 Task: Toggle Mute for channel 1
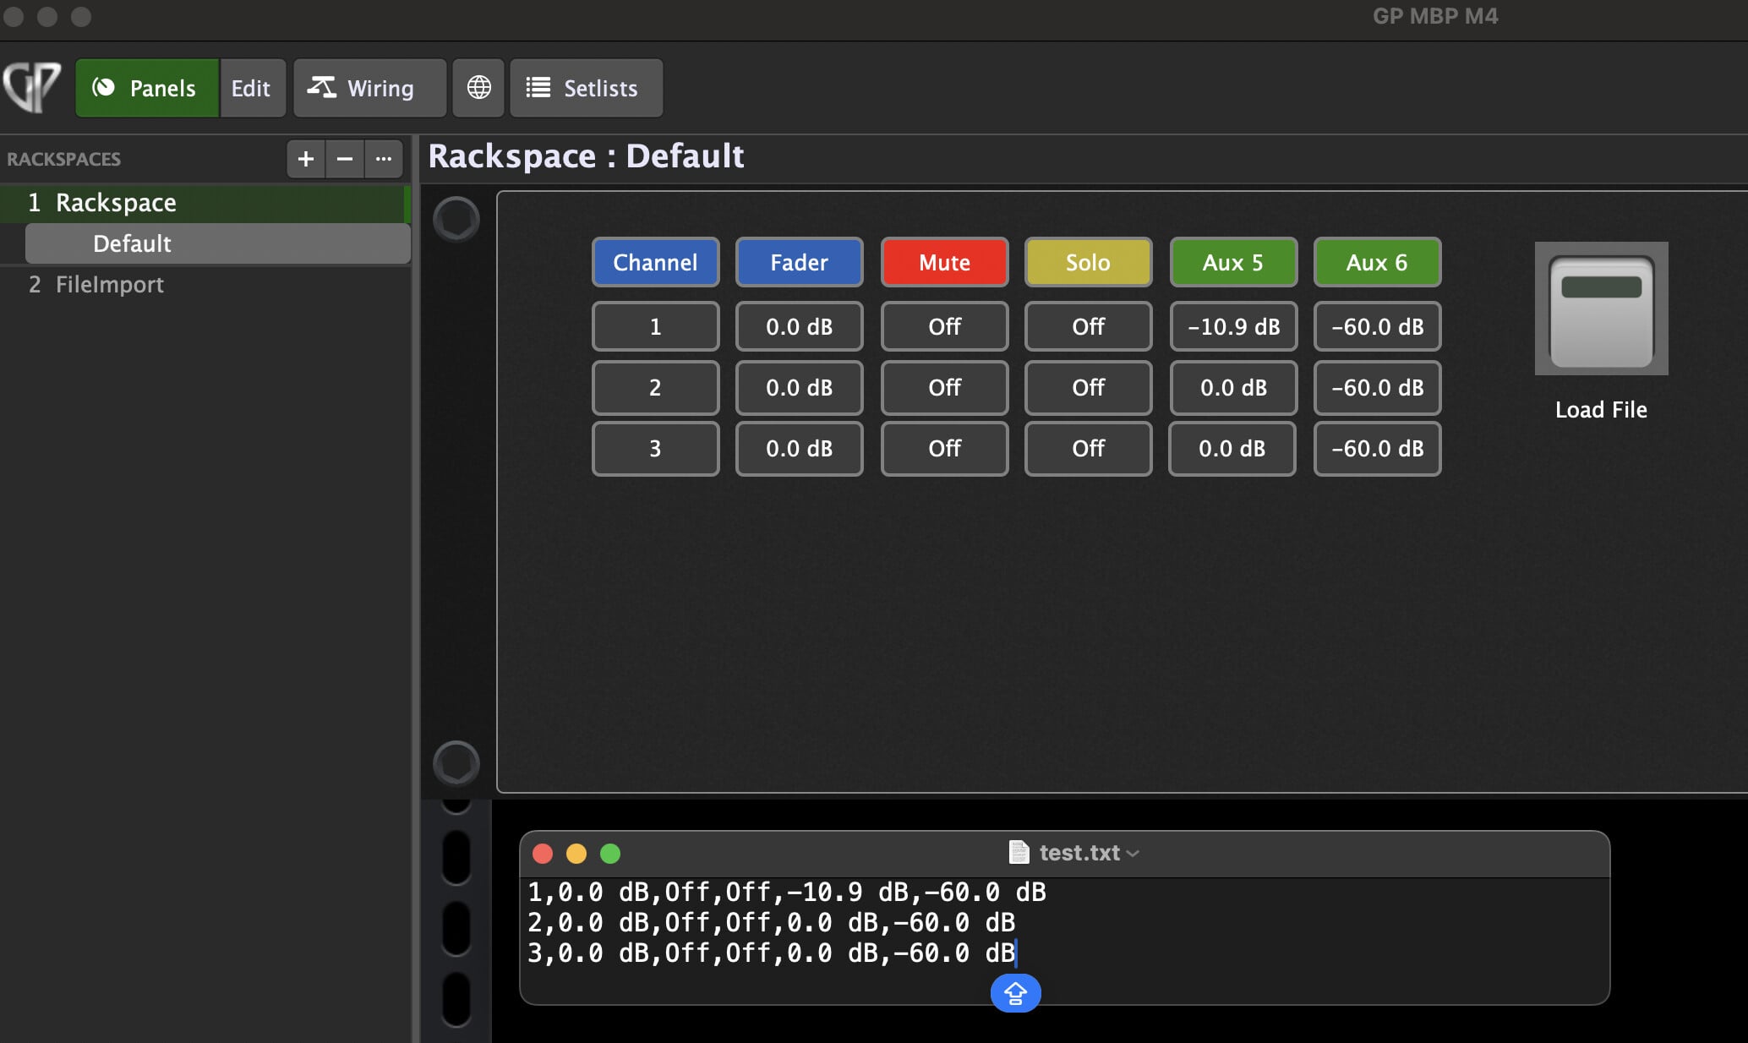944,326
